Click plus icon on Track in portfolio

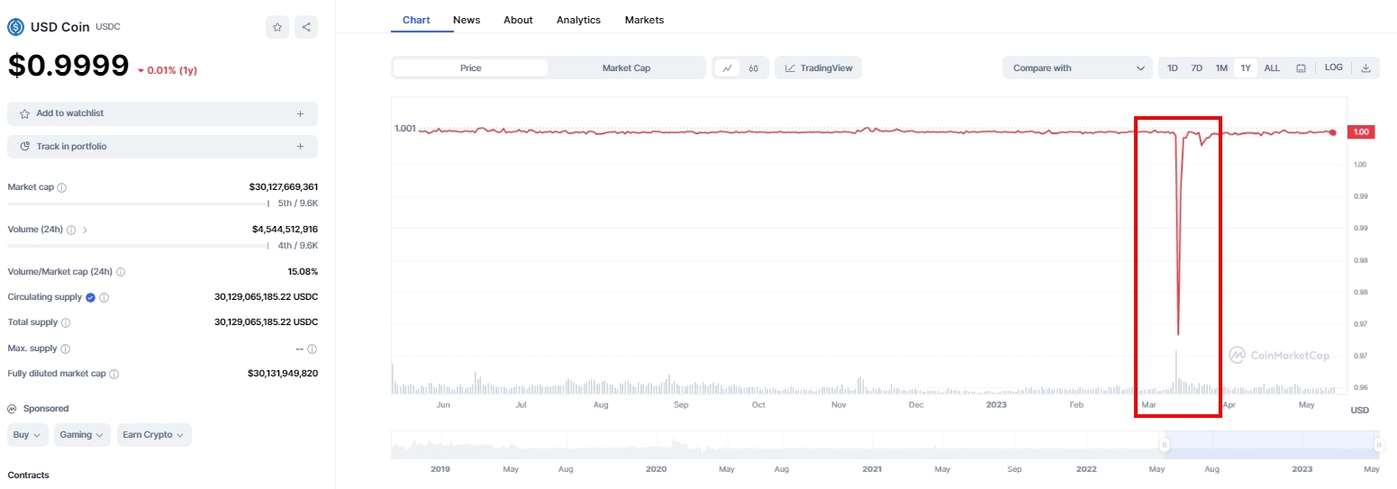pos(300,146)
